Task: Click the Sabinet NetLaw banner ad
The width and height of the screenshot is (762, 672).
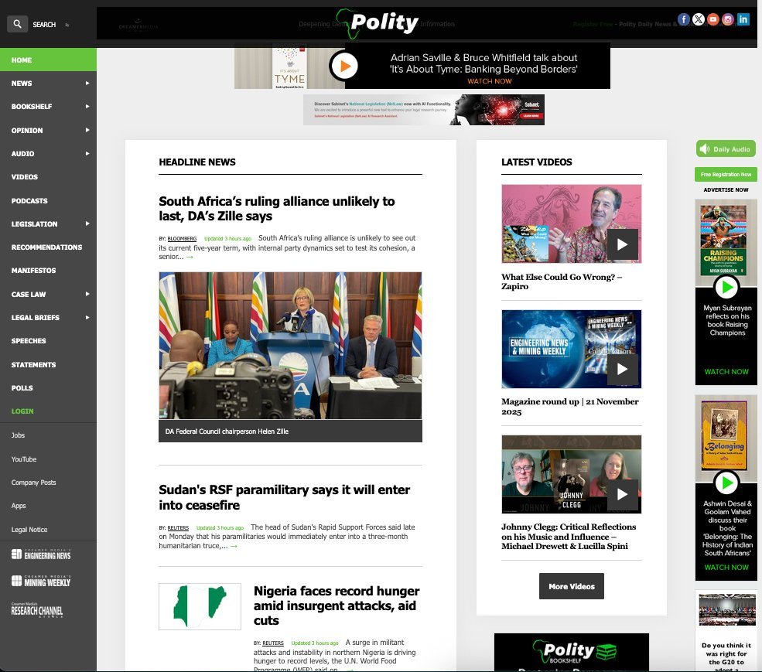Action: 424,110
